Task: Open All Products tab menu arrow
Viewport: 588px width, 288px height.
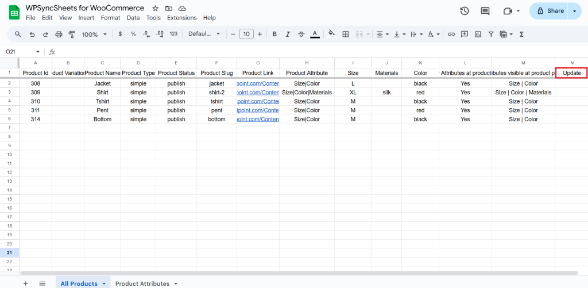Action: point(104,284)
